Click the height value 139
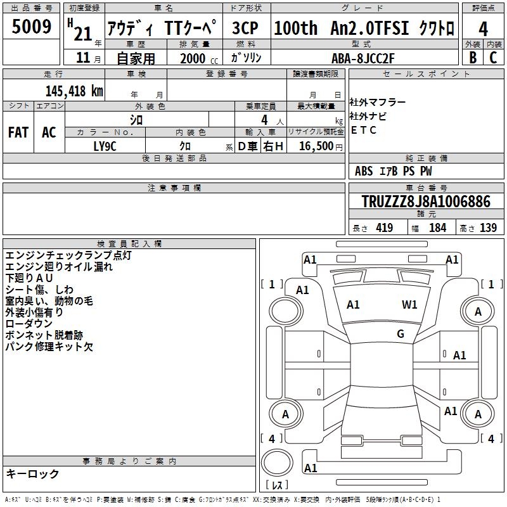Image resolution: width=507 pixels, height=507 pixels. pyautogui.click(x=488, y=228)
